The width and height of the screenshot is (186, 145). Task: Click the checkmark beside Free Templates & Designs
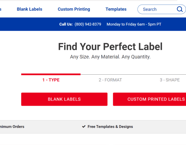pos(84,126)
